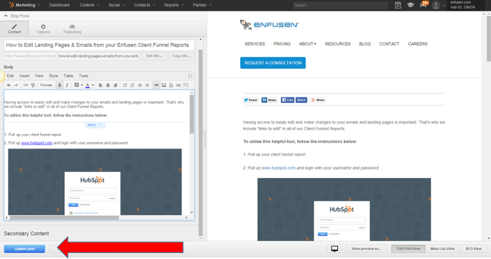The image size is (491, 259).
Task: Expand the Reports menu
Action: [174, 5]
